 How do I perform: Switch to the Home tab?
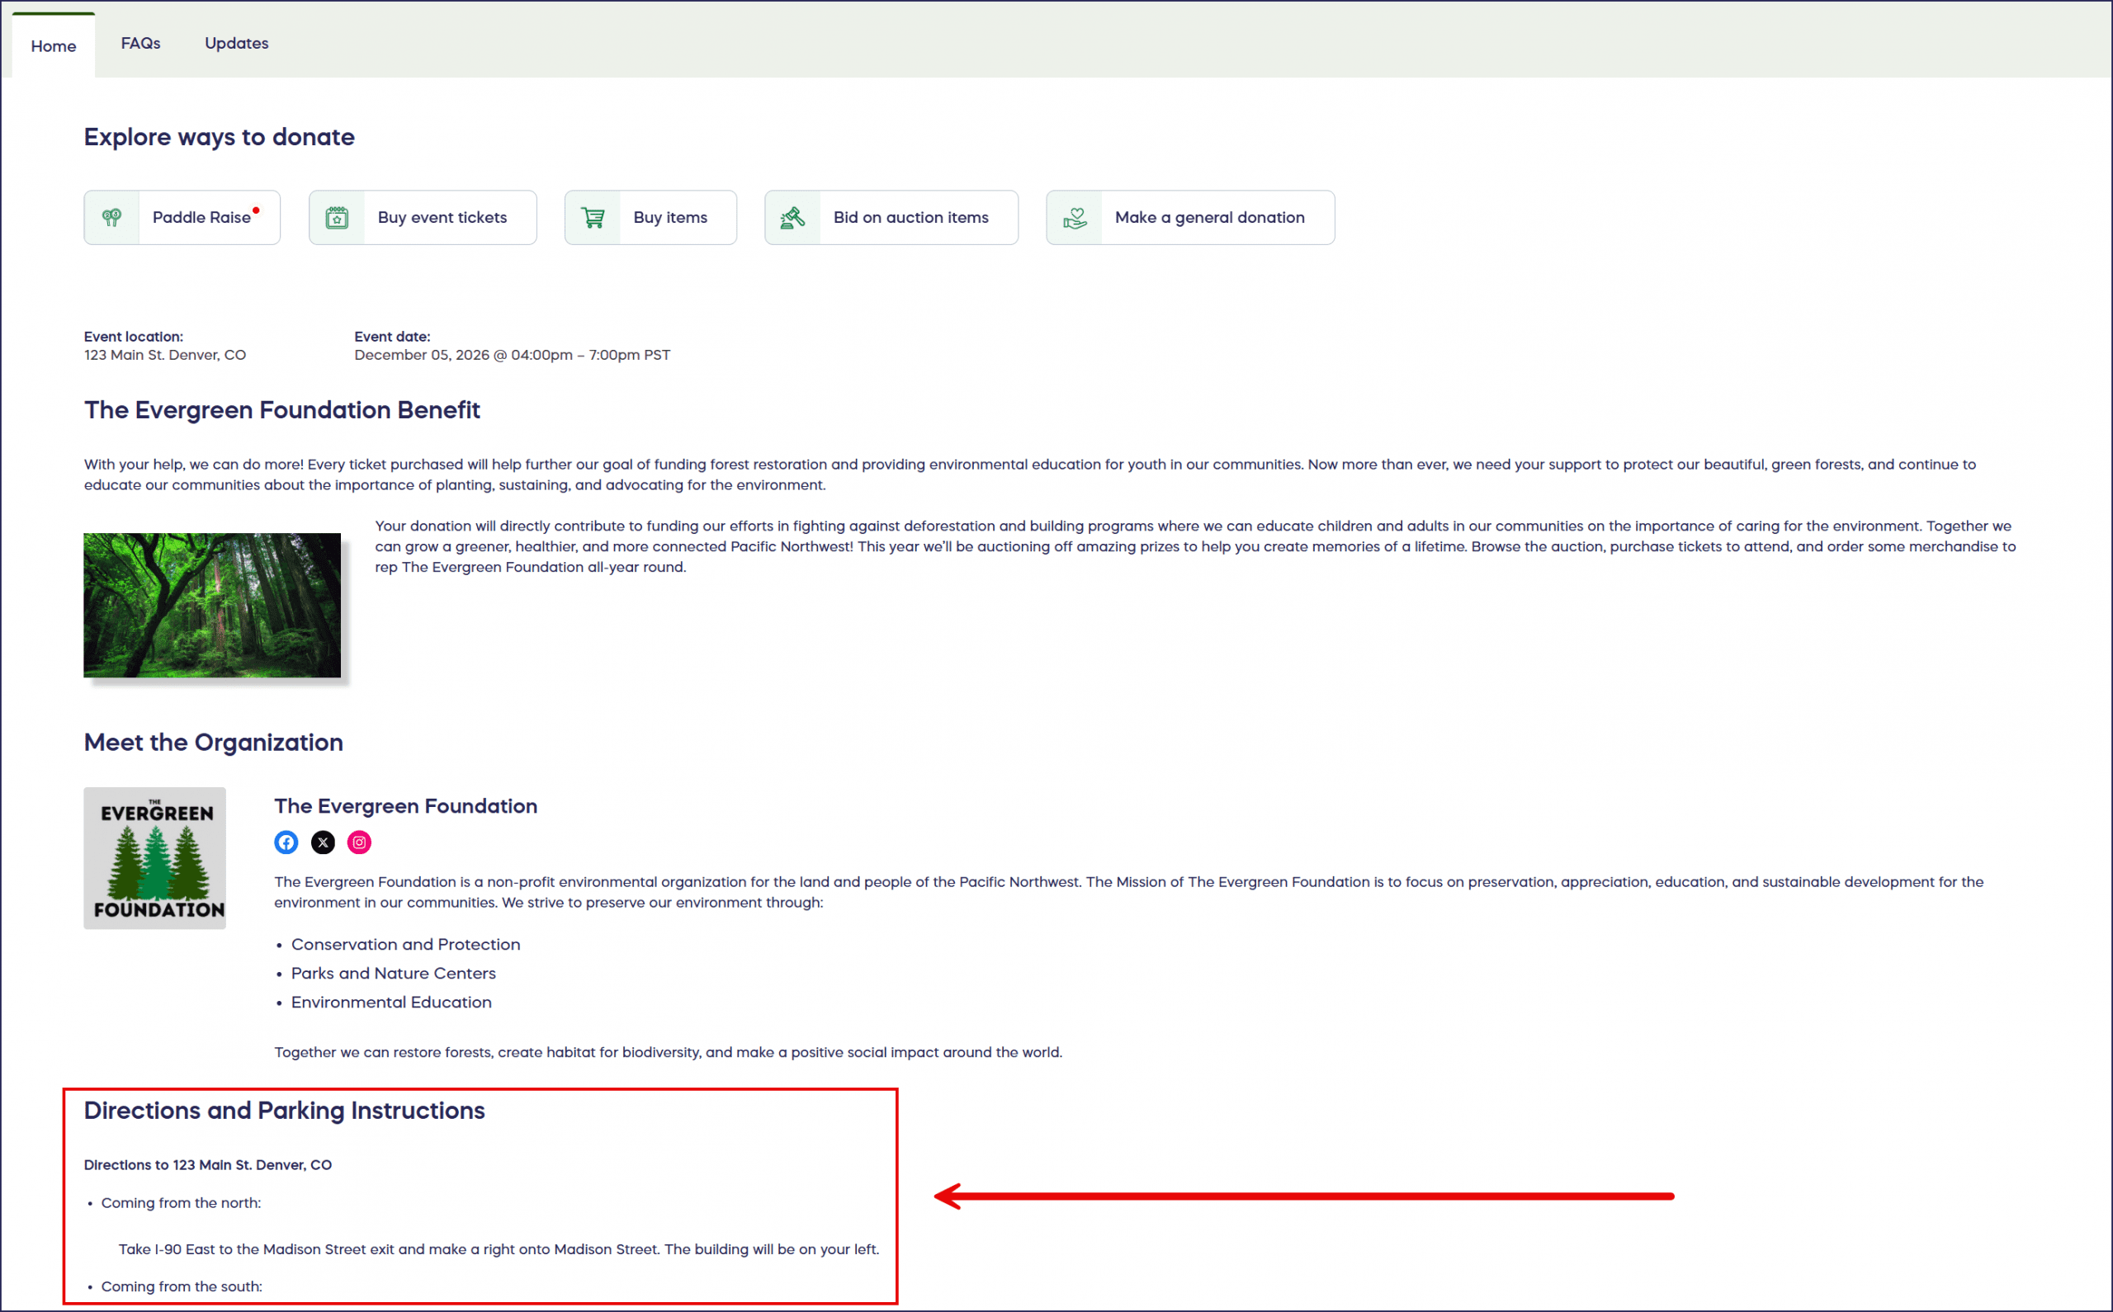pos(54,46)
